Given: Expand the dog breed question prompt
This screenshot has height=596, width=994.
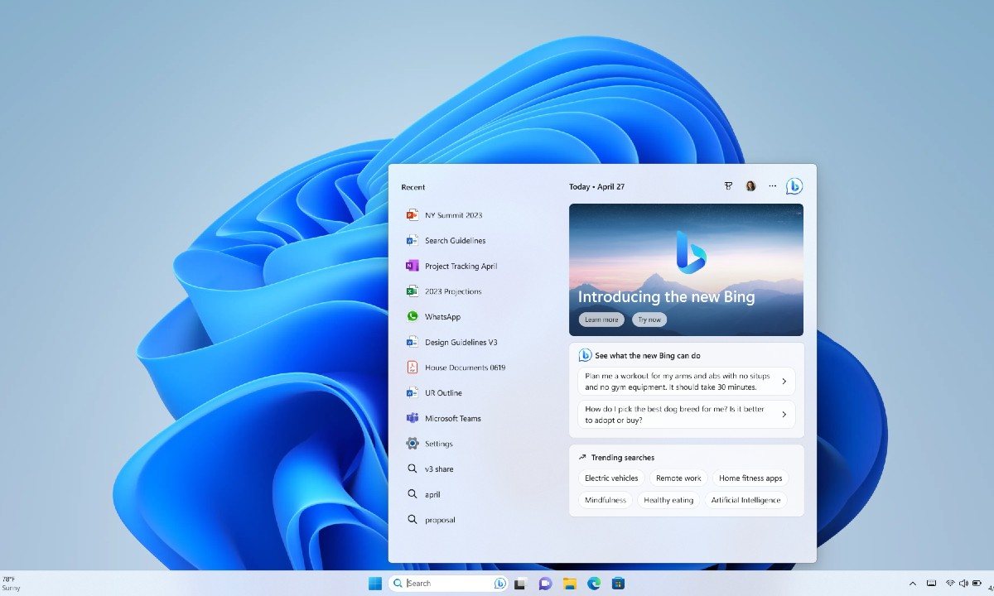Looking at the screenshot, I should click(685, 415).
